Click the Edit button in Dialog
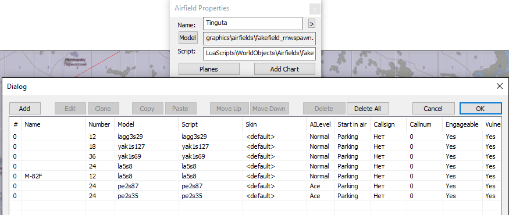This screenshot has width=509, height=215. [70, 109]
